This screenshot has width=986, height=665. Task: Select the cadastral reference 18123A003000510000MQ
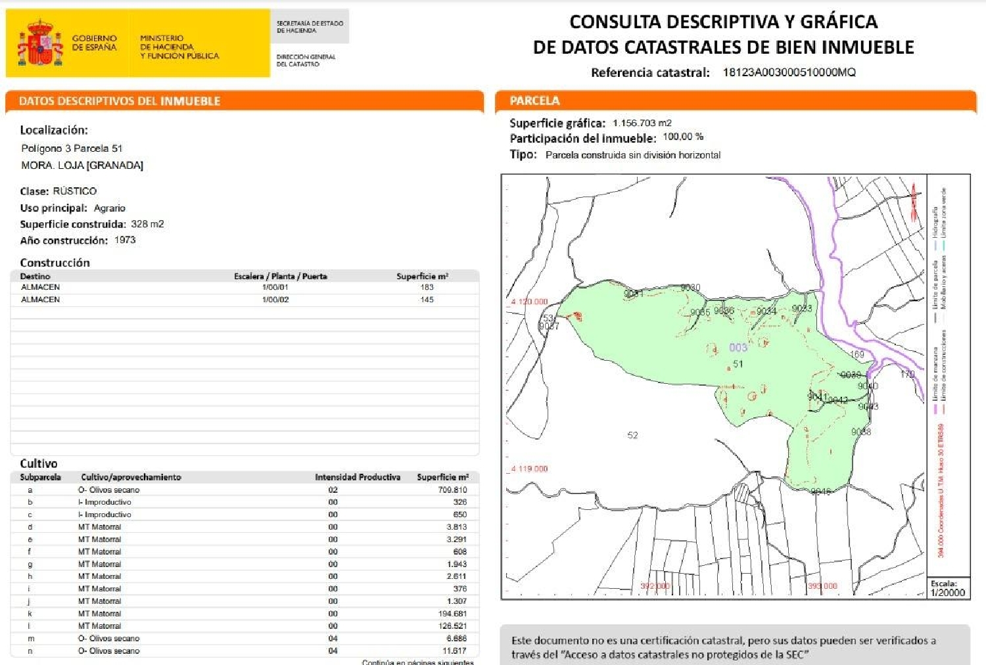coord(789,72)
